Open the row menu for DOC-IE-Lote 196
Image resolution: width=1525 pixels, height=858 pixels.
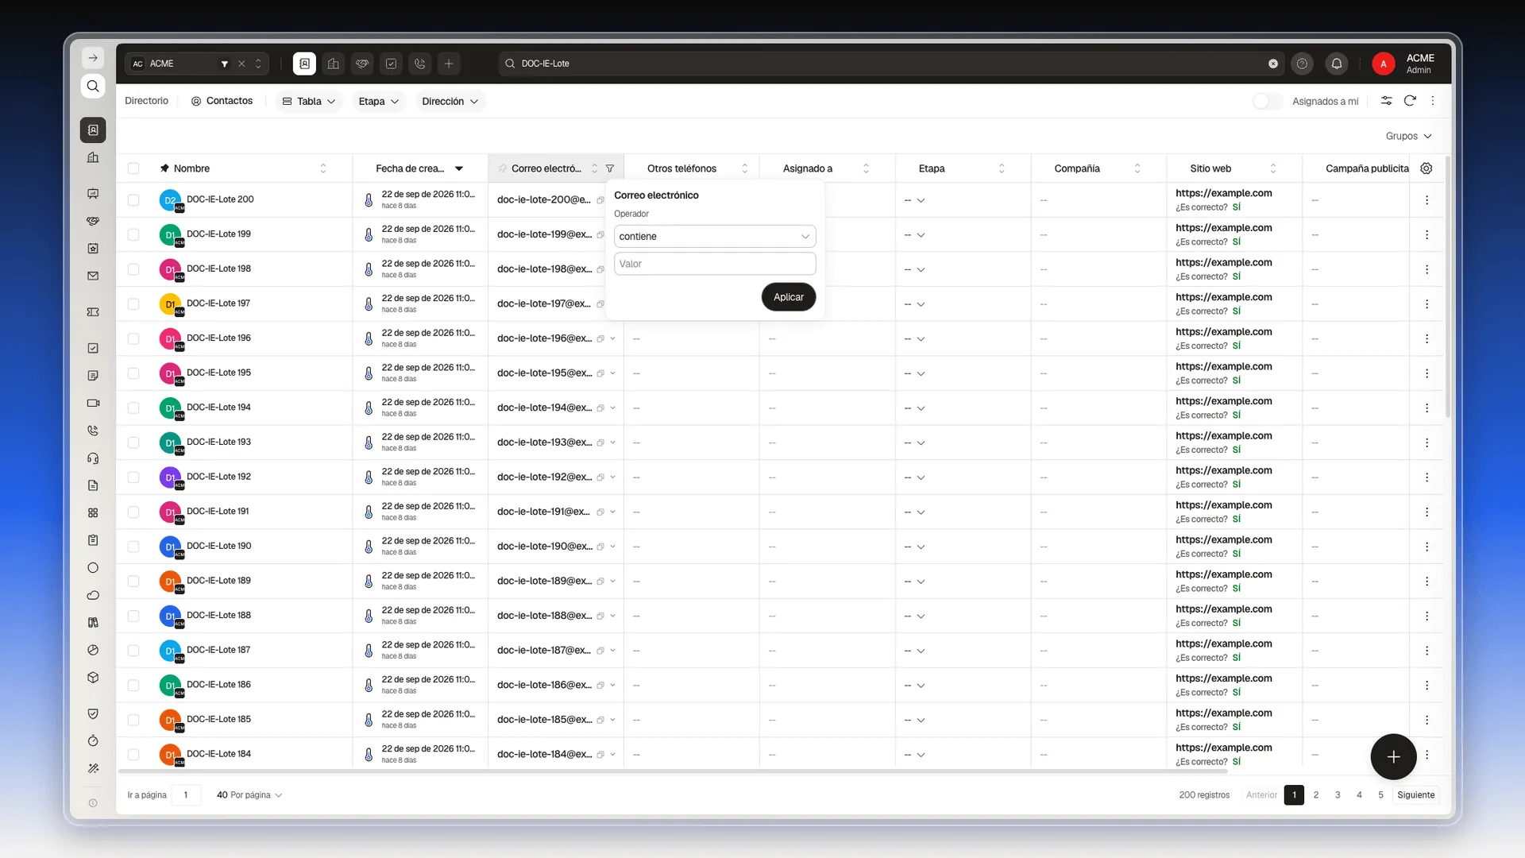click(1427, 338)
